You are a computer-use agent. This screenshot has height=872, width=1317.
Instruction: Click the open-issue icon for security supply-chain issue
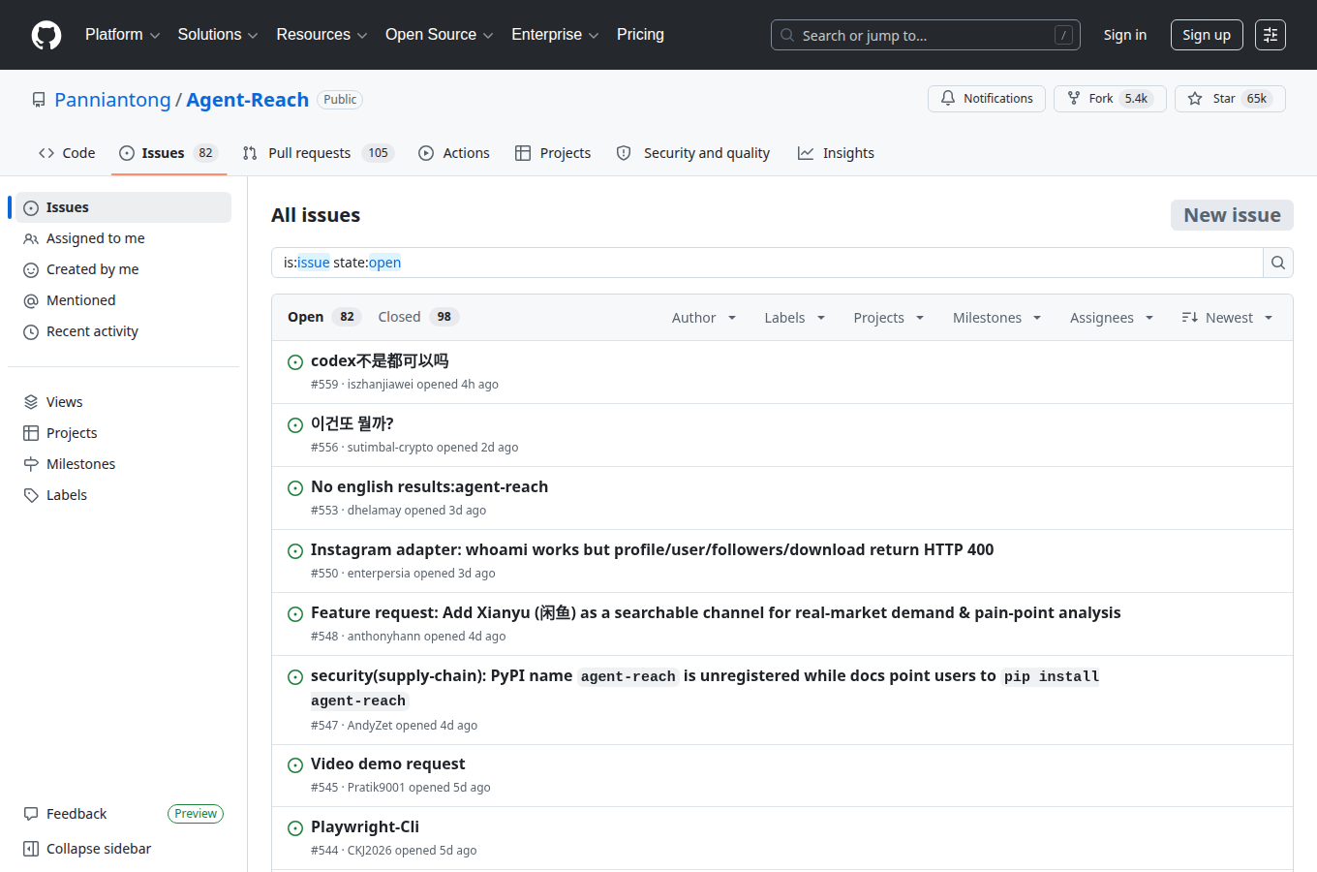pyautogui.click(x=295, y=677)
